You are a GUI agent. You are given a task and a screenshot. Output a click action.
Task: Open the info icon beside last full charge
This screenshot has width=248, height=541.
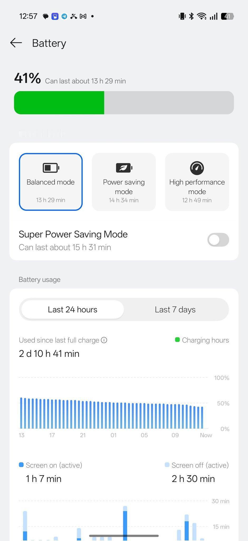coord(104,340)
